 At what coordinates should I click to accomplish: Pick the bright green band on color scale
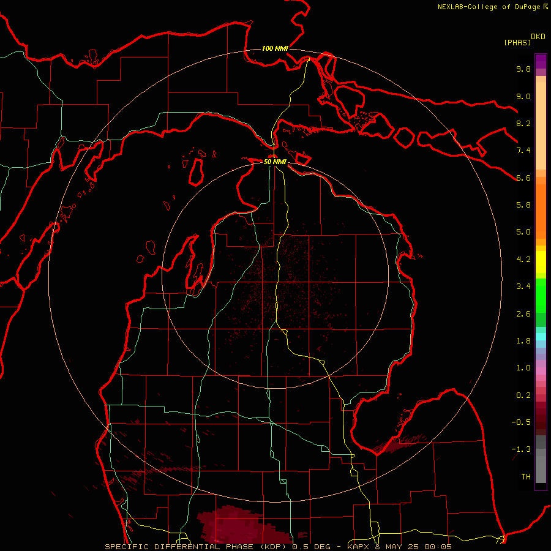[541, 295]
